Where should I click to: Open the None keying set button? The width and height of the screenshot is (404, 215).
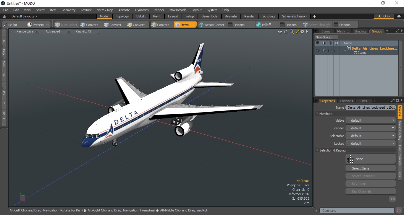(x=371, y=159)
